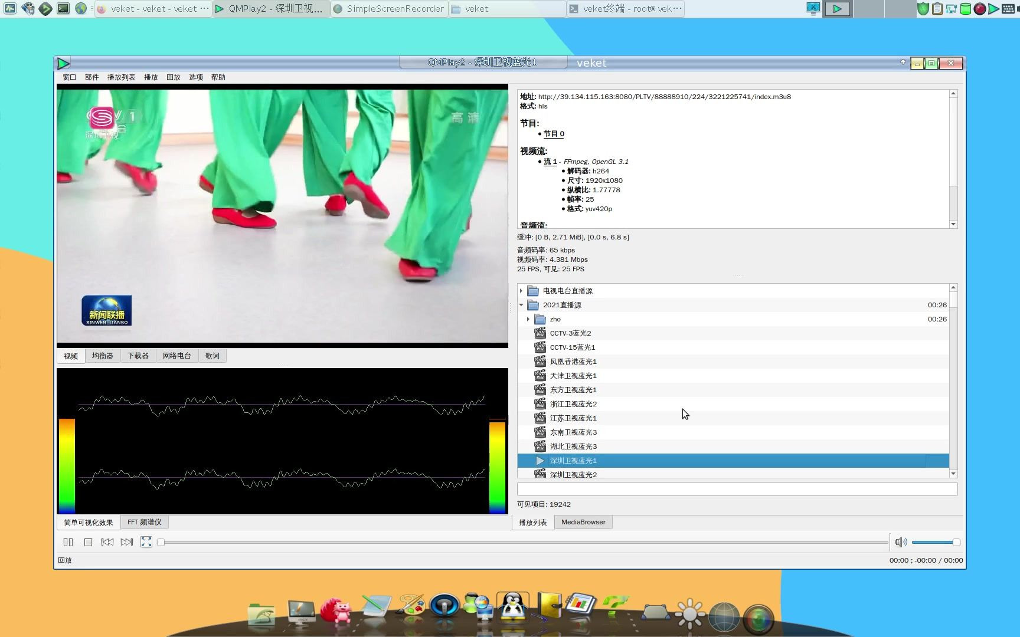Open the 播放 menu
Screen dimensions: 1020x637
[151, 77]
